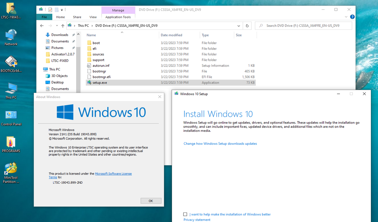Sort files by Date modified column
Image resolution: width=378 pixels, height=222 pixels.
(171, 35)
